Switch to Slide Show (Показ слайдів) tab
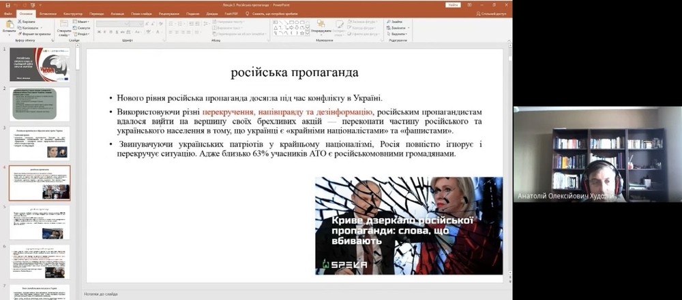This screenshot has height=300, width=682. pyautogui.click(x=141, y=14)
